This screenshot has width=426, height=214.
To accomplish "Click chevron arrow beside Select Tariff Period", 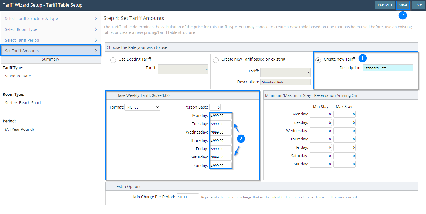I will (96, 40).
